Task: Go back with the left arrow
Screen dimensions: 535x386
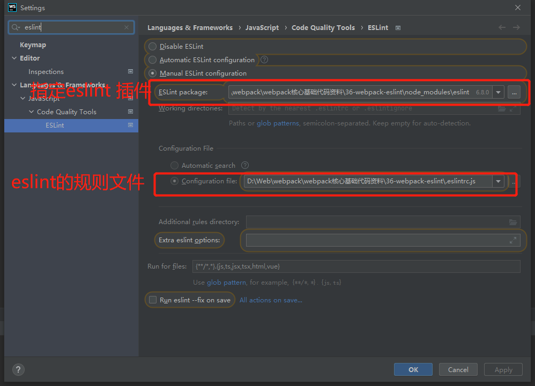Action: tap(502, 27)
